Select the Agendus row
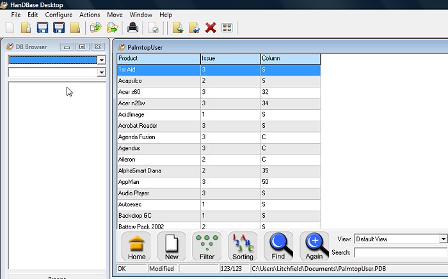Screen dimensions: 448x279 click(219, 149)
